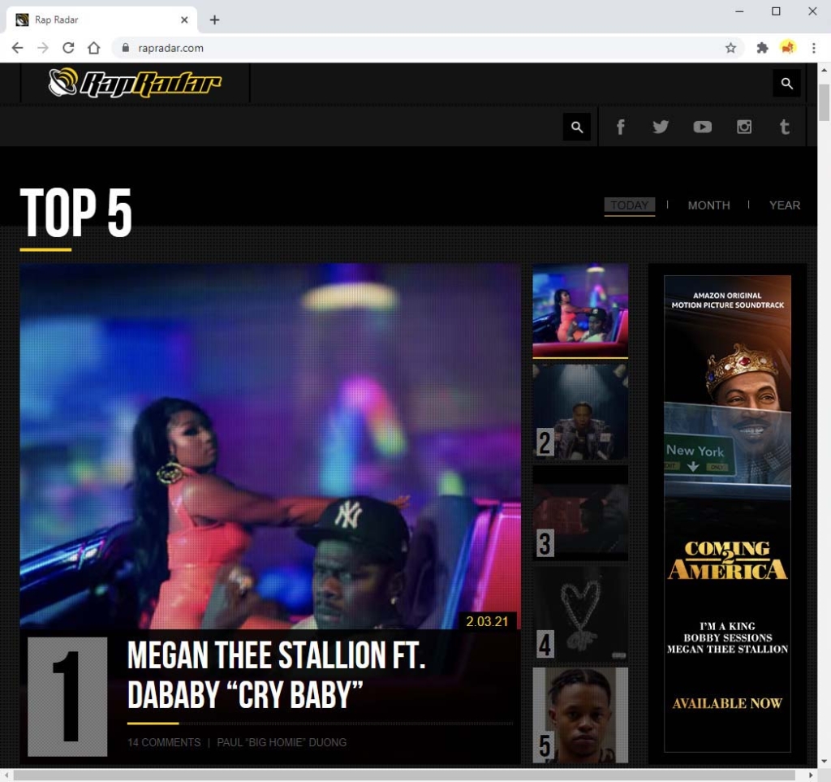
Task: Click the Rap Radar logo
Action: tap(135, 84)
